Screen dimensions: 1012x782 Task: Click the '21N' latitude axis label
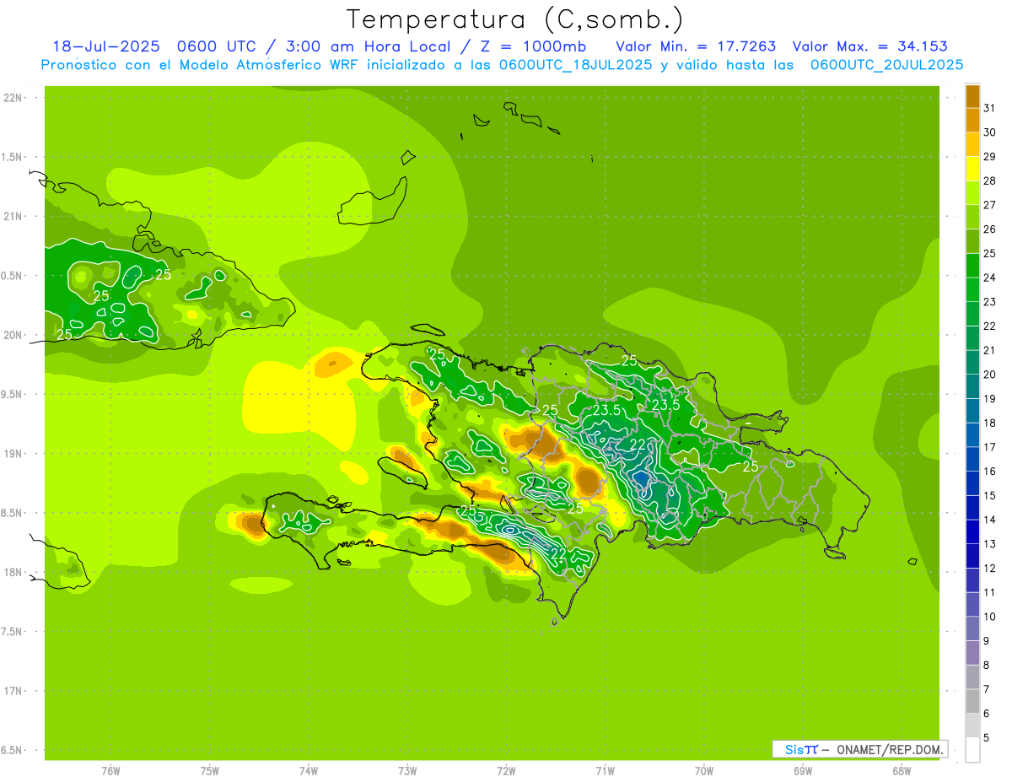[x=13, y=217]
